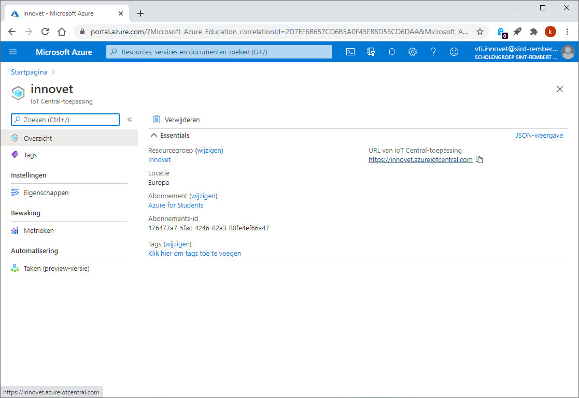The width and height of the screenshot is (579, 398).
Task: Click the user account avatar
Action: 568,52
